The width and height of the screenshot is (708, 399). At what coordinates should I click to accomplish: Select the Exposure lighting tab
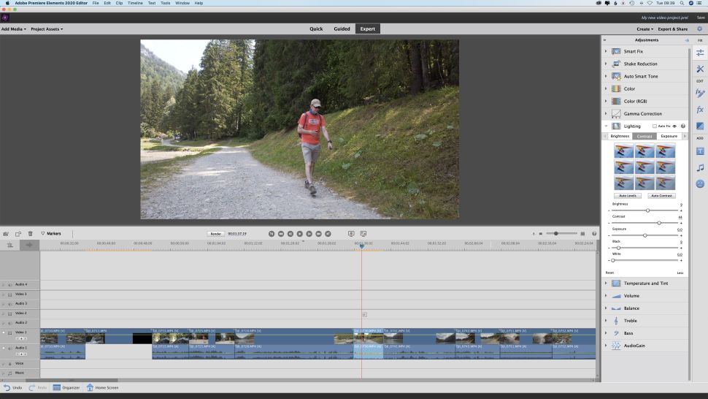[669, 136]
